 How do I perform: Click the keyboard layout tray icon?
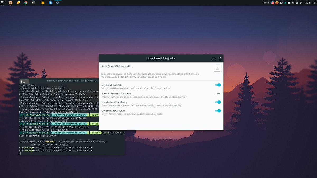(x=265, y=3)
